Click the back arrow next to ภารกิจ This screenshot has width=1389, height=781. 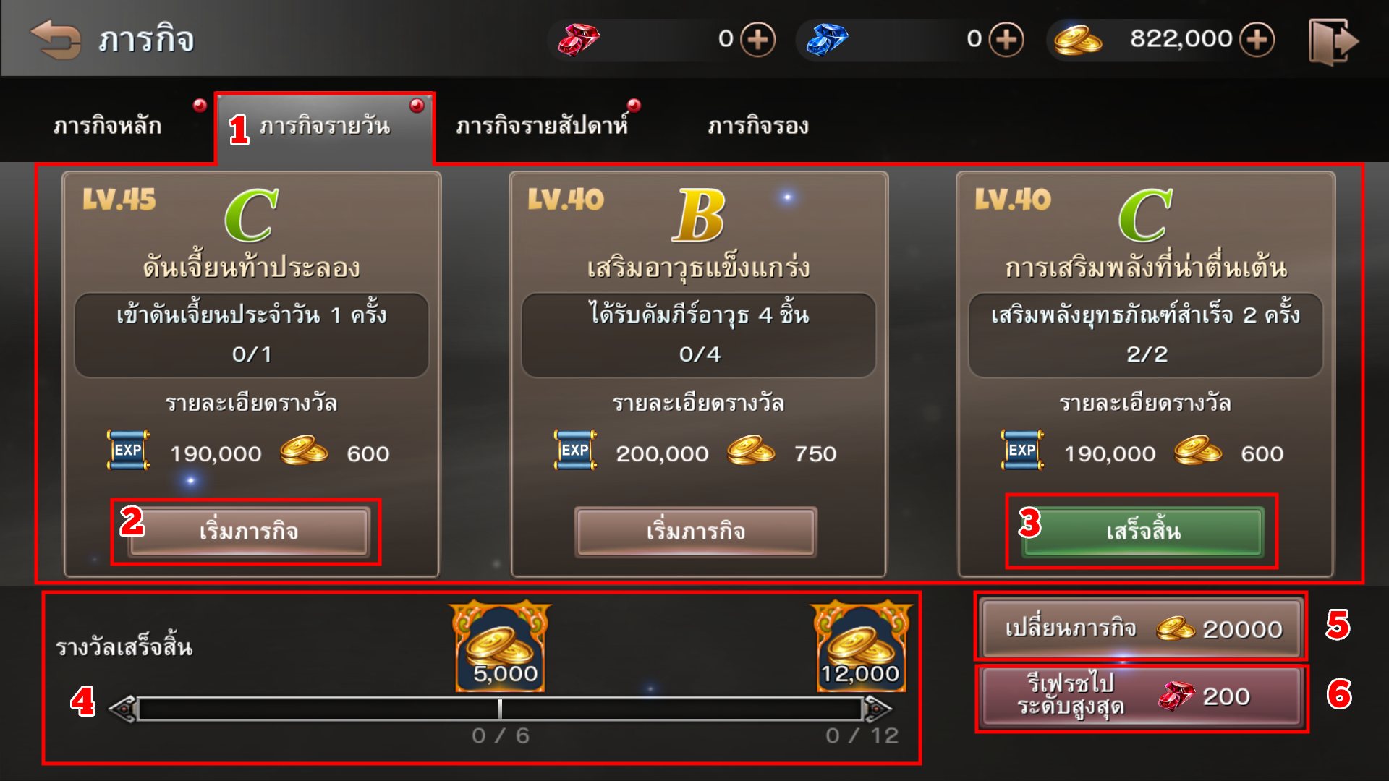(55, 39)
